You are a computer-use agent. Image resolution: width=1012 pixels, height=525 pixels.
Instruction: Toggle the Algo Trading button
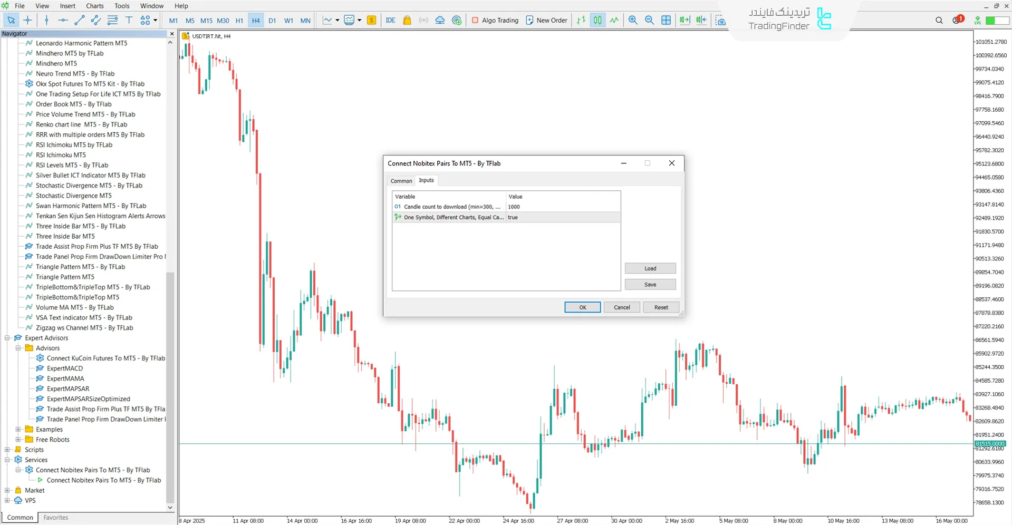coord(495,20)
